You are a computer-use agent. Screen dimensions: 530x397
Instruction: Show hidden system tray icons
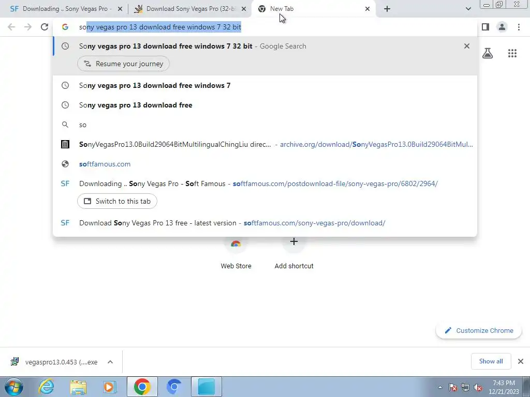[440, 387]
